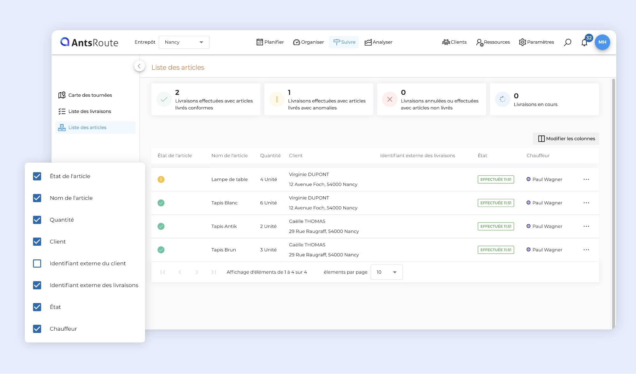Open the search magnifier icon
Viewport: 636px width, 374px height.
pyautogui.click(x=567, y=42)
